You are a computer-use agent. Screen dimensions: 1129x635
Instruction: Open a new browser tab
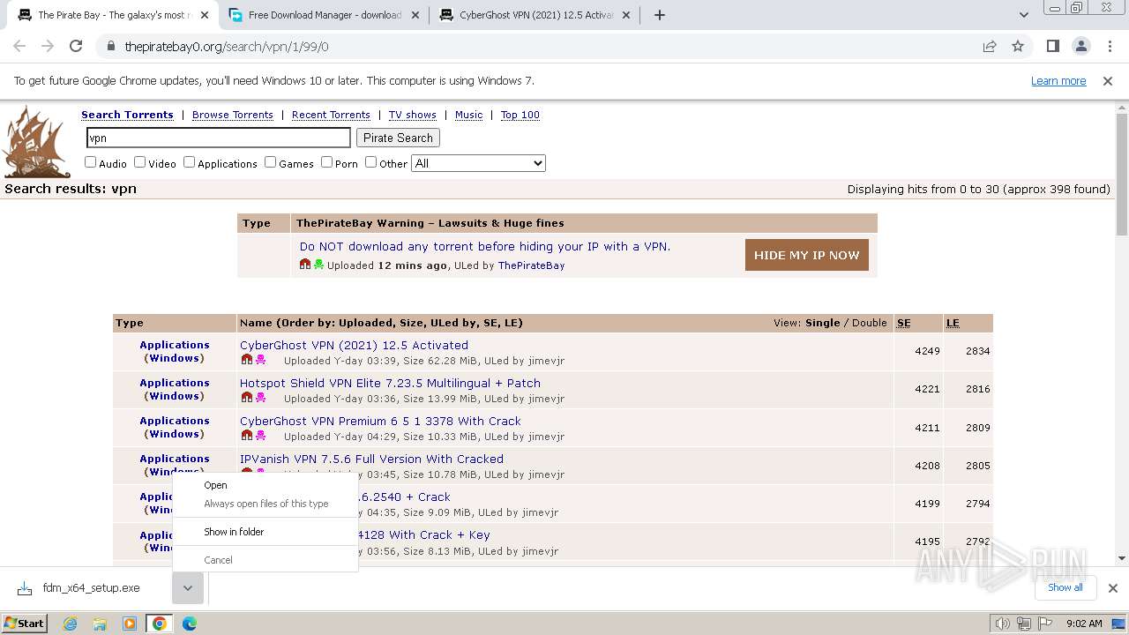pos(660,15)
